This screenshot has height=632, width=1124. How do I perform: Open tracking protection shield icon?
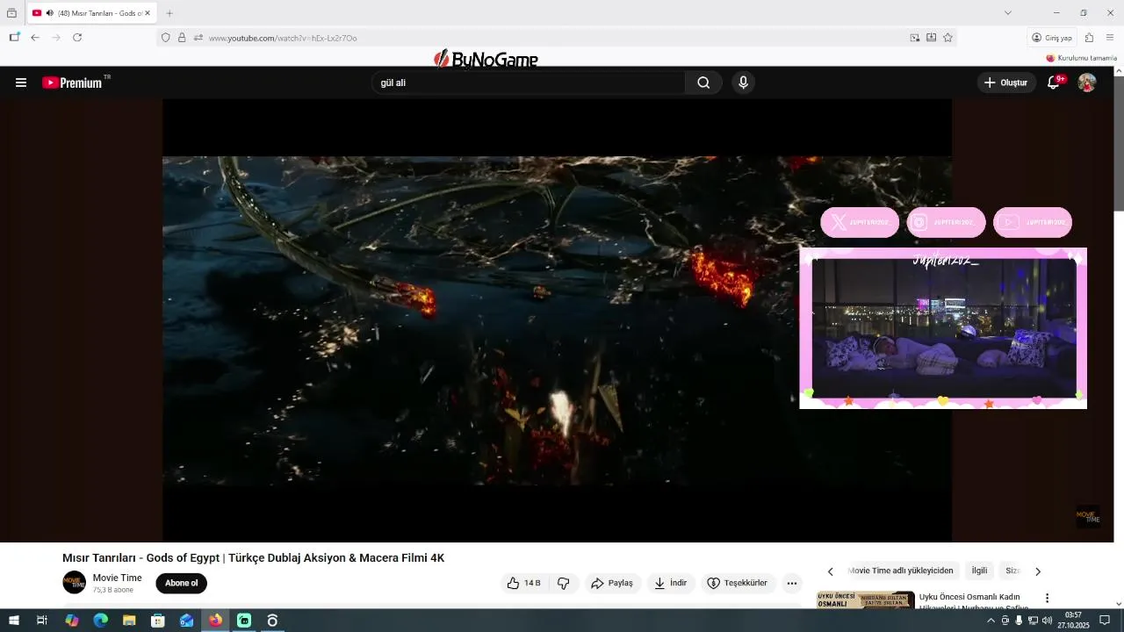tap(165, 38)
